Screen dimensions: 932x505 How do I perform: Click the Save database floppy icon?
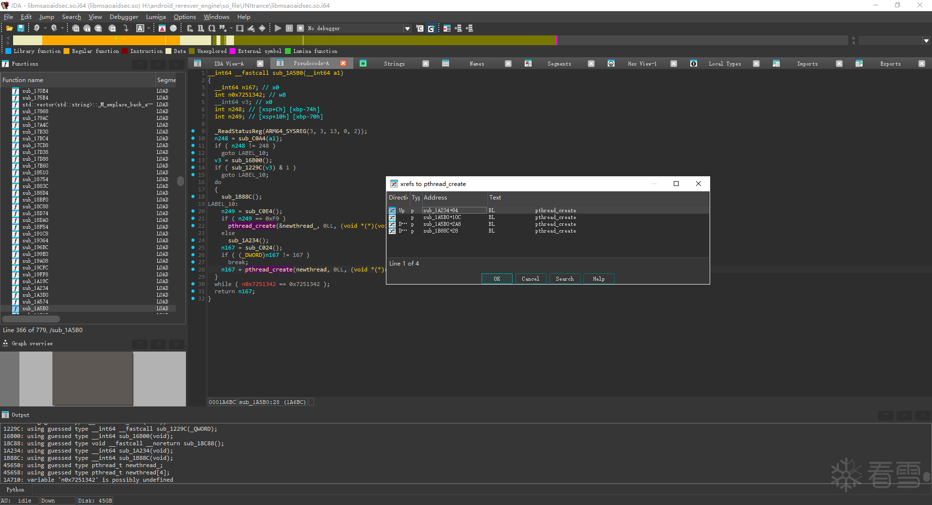click(x=21, y=28)
